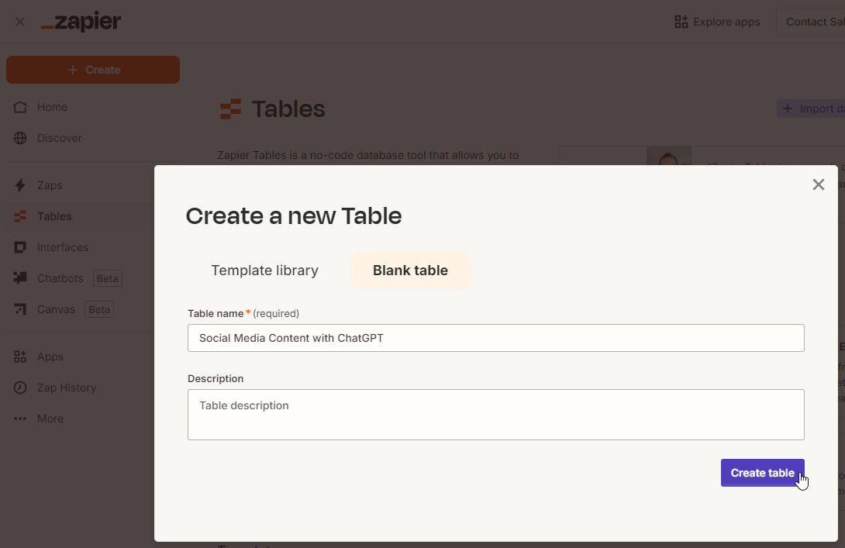Image resolution: width=845 pixels, height=548 pixels.
Task: Open Interfaces using its sidebar icon
Action: [21, 247]
